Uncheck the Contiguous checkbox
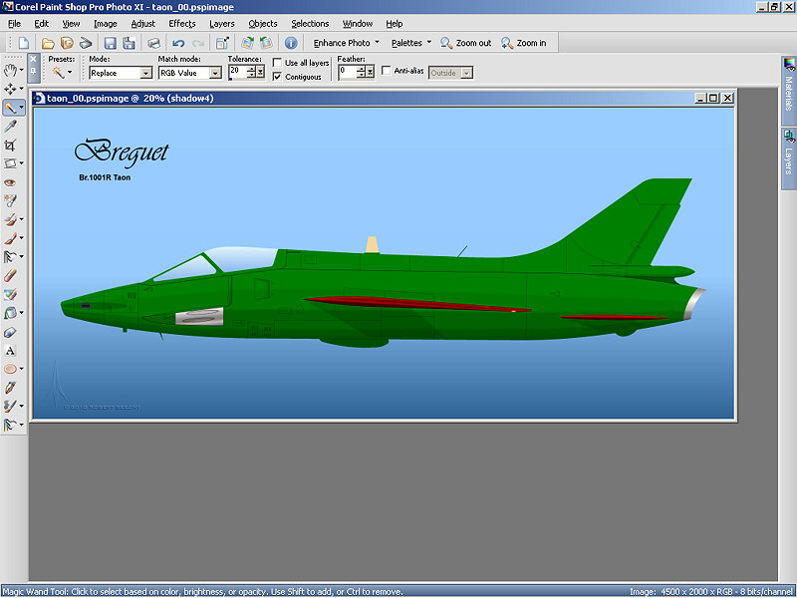This screenshot has width=797, height=598. 277,77
